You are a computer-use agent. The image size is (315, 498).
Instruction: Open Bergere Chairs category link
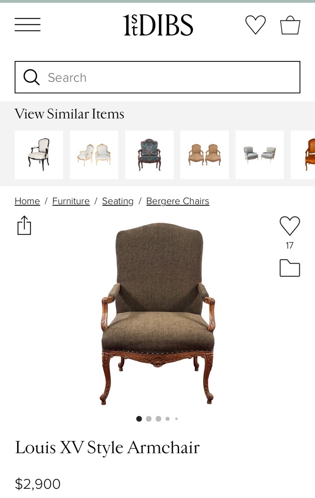coord(178,201)
